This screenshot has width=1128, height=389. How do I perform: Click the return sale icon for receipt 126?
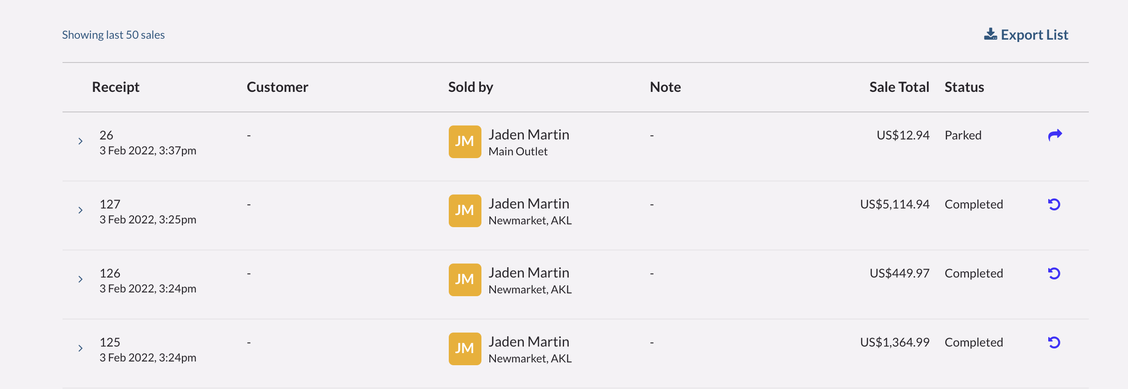tap(1054, 273)
